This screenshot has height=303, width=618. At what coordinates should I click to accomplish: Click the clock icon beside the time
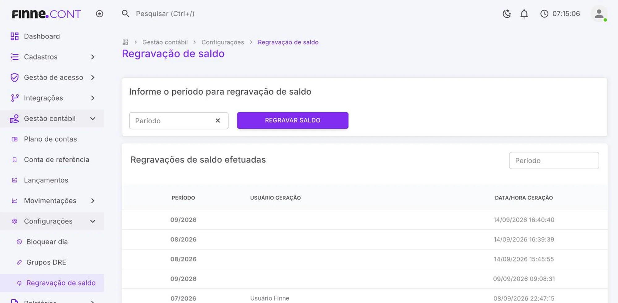pos(544,14)
